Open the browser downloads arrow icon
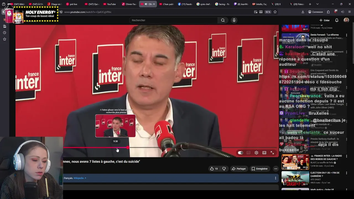The width and height of the screenshot is (354, 199). [x=303, y=12]
